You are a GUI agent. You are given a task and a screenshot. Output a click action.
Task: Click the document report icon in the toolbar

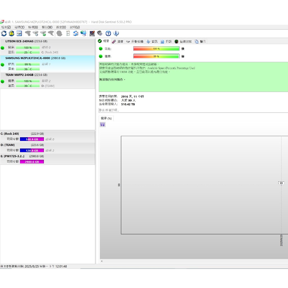point(68,33)
